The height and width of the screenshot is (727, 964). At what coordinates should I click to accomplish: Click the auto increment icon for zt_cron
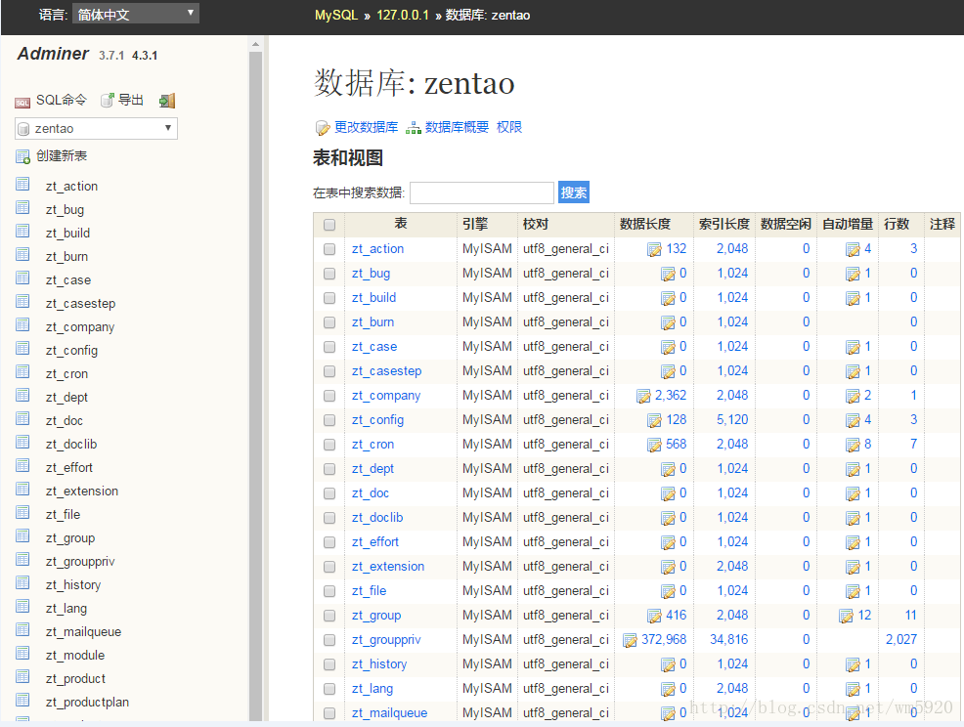(853, 445)
